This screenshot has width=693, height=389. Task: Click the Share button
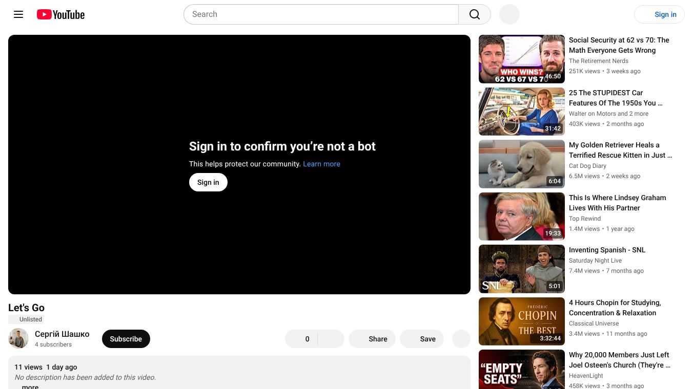(x=372, y=339)
